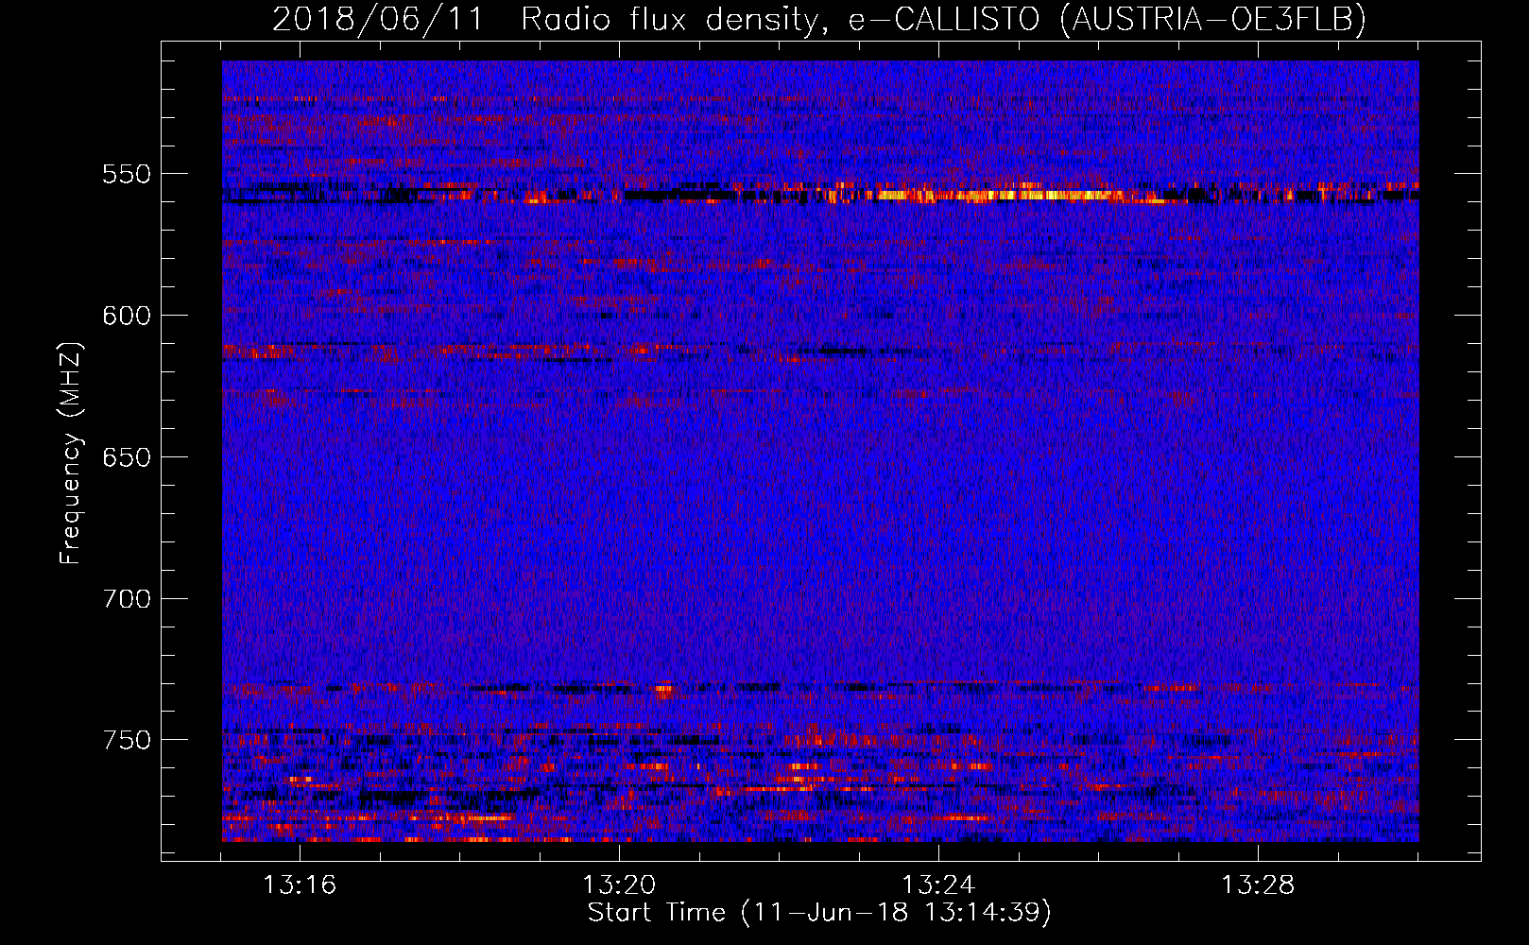Click the 650 frequency tick label

coord(127,457)
